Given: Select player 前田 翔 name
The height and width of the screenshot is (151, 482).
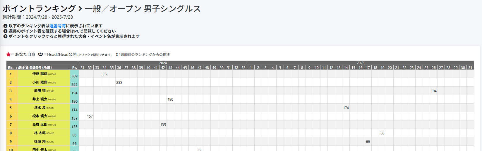Looking at the screenshot, I should pyautogui.click(x=40, y=91).
